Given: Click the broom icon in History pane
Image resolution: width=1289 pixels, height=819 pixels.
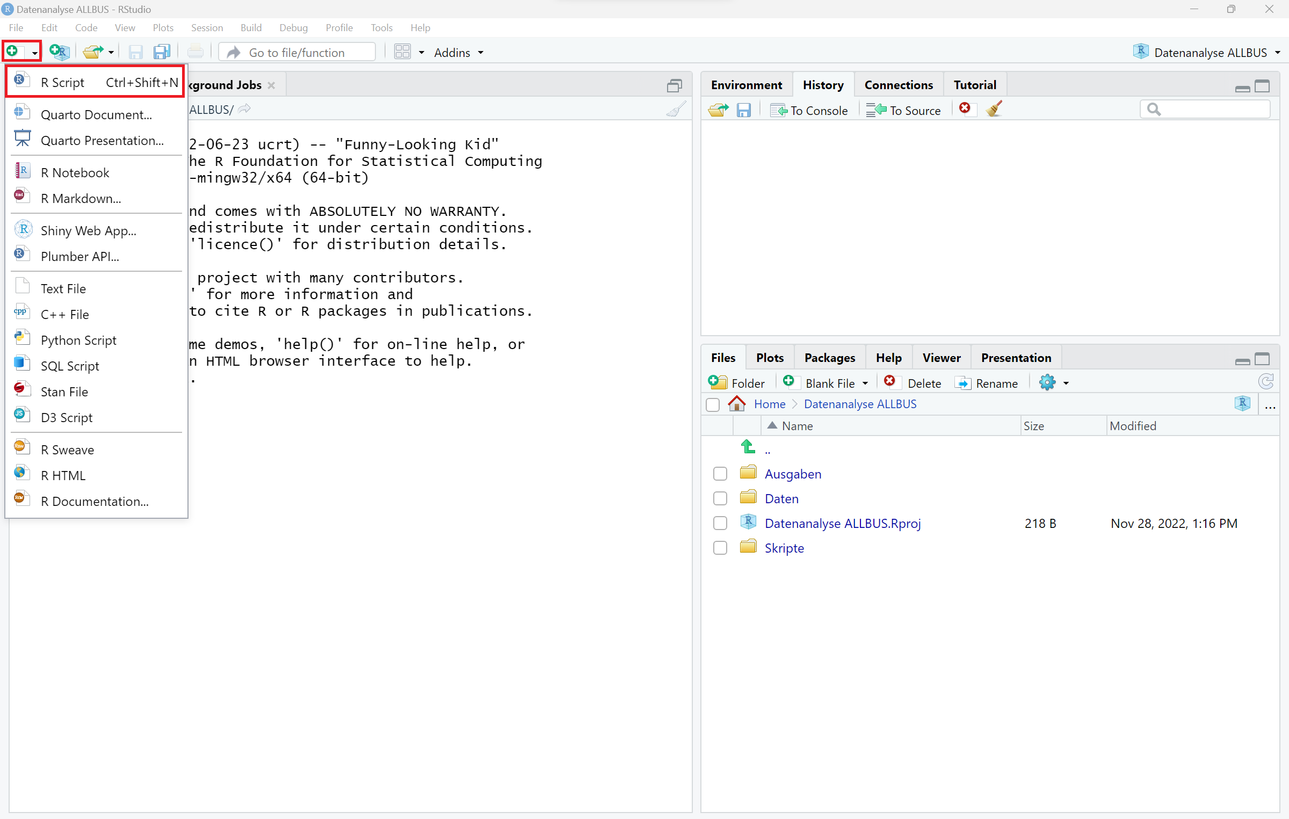Looking at the screenshot, I should [x=994, y=110].
